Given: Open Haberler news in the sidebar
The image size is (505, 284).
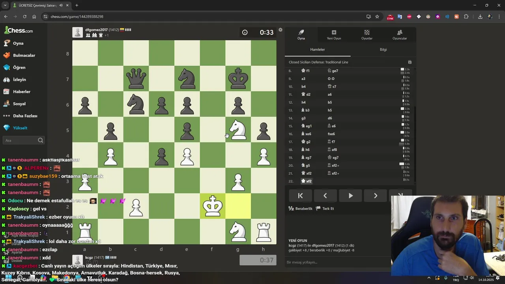Looking at the screenshot, I should click(x=21, y=92).
